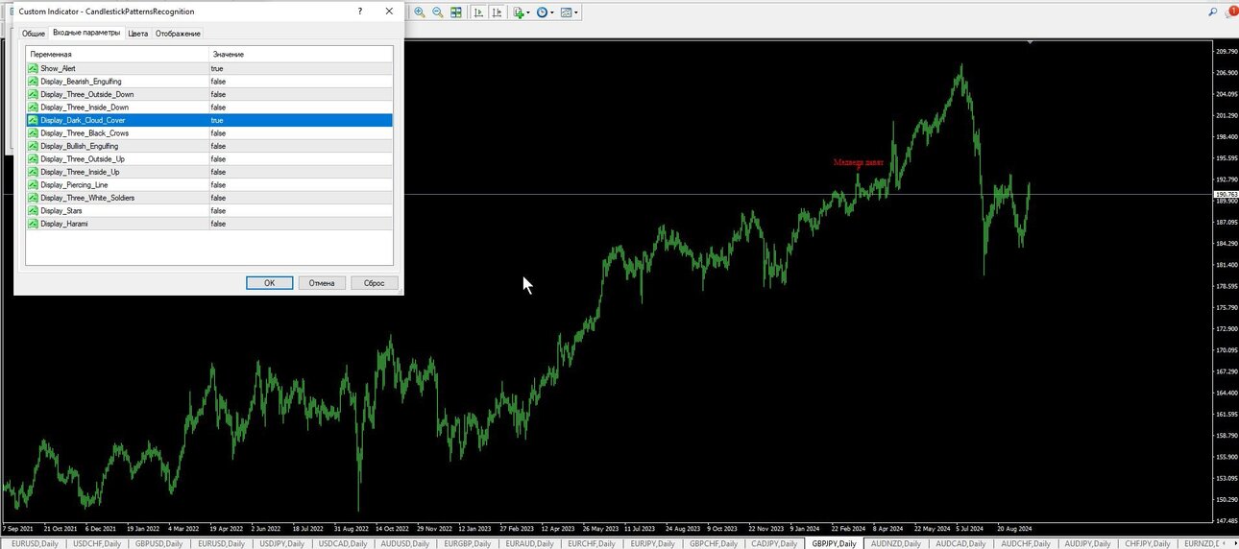The image size is (1239, 549).
Task: Open the EURGBP,Daily chart tab
Action: 466,543
